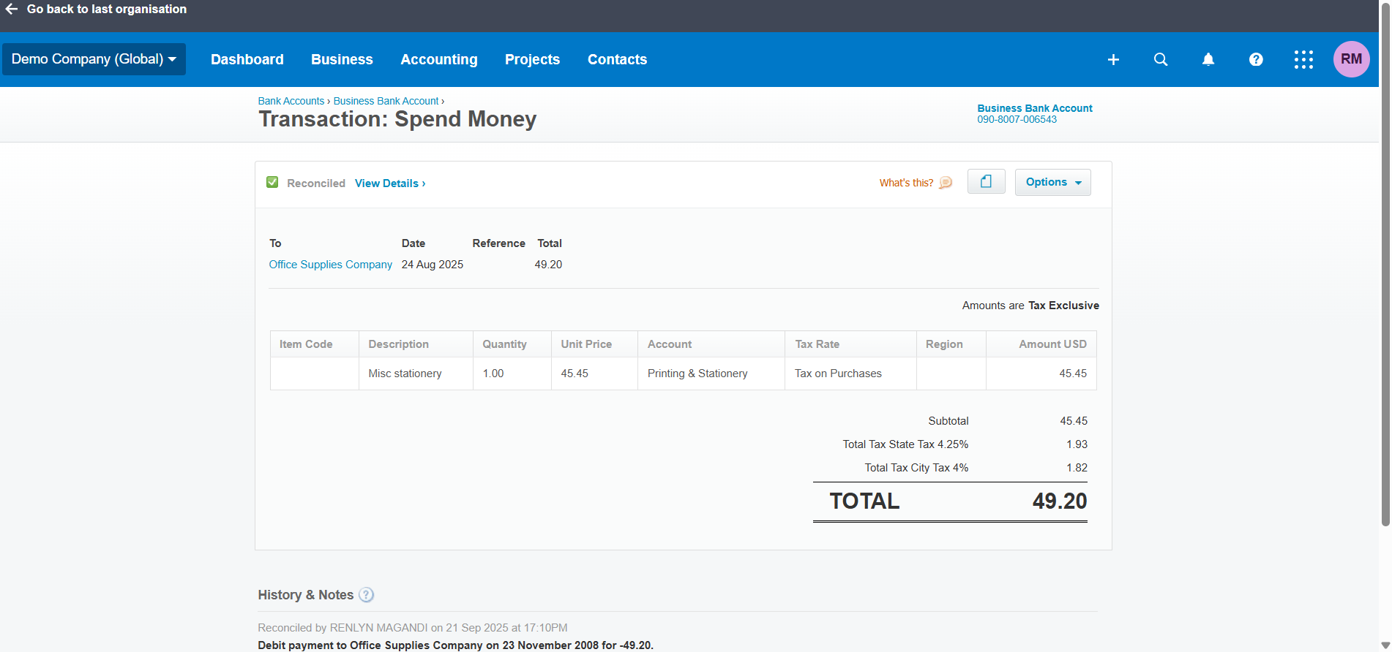1392x652 pixels.
Task: Click the page vertical scrollbar
Action: coord(1385,292)
